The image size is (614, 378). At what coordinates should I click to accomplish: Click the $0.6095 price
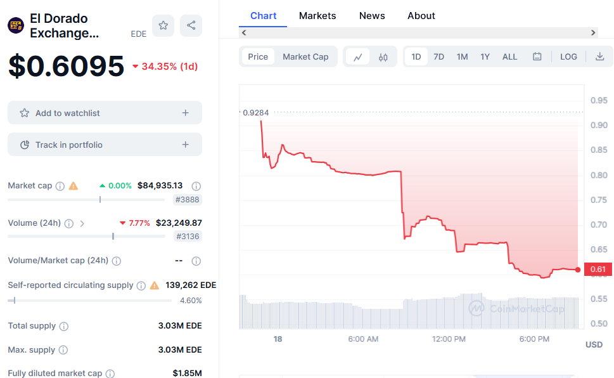click(66, 66)
